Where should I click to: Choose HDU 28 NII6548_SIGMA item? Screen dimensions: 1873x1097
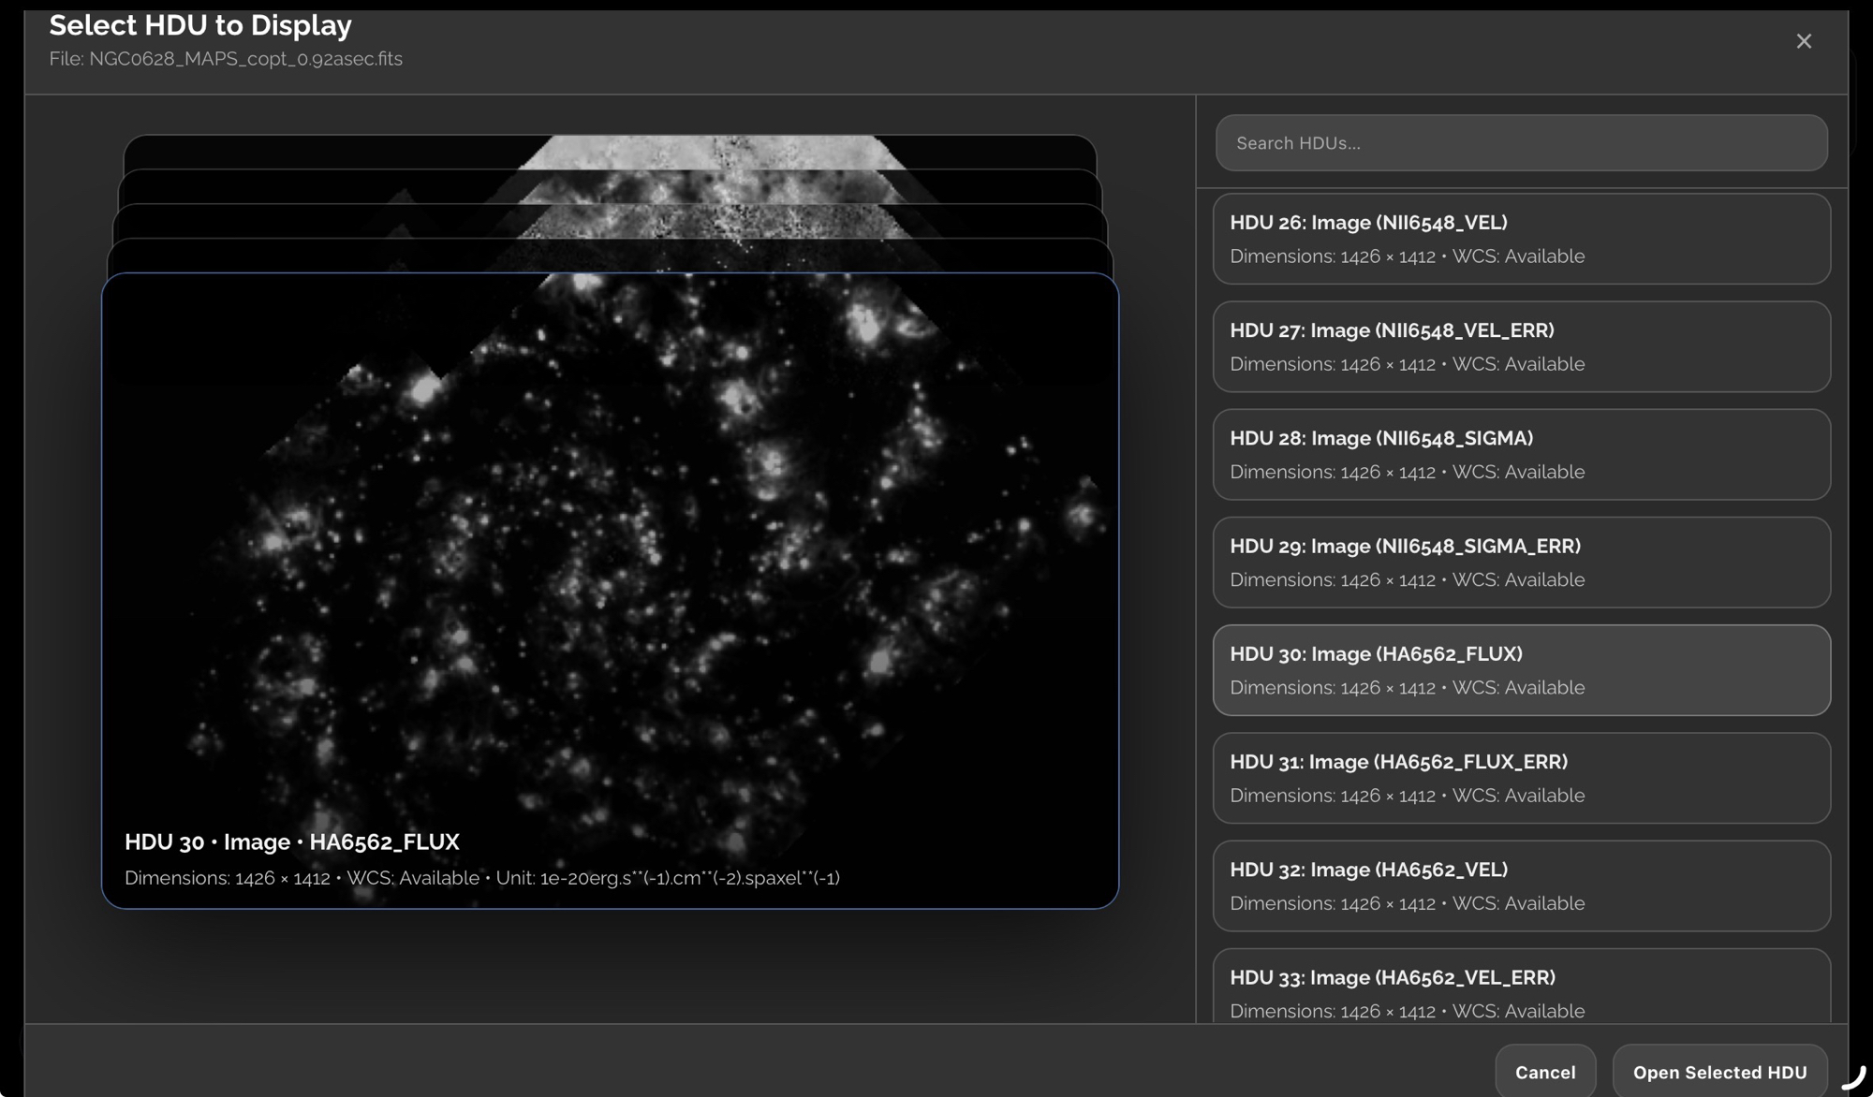click(x=1521, y=454)
